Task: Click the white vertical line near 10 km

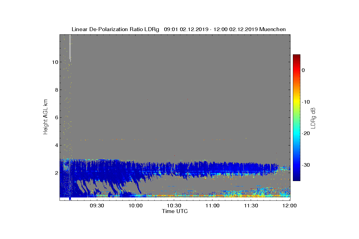Action: (70, 48)
